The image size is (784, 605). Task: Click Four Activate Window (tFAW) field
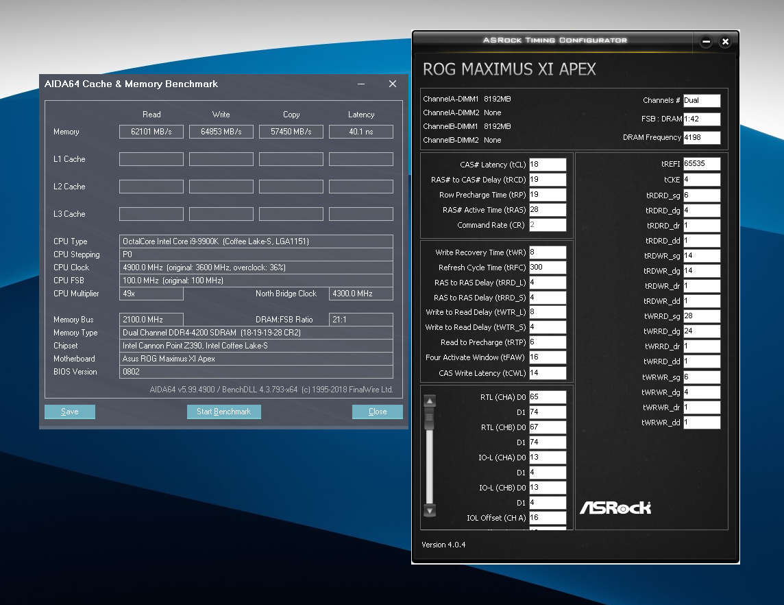coord(548,357)
